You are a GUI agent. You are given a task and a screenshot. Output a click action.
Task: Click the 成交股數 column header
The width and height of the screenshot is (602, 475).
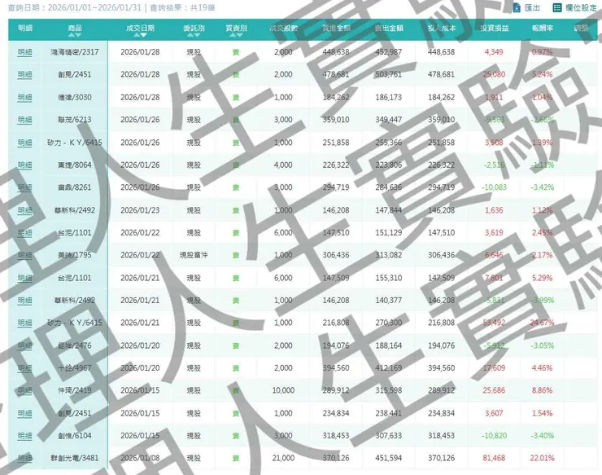(283, 28)
